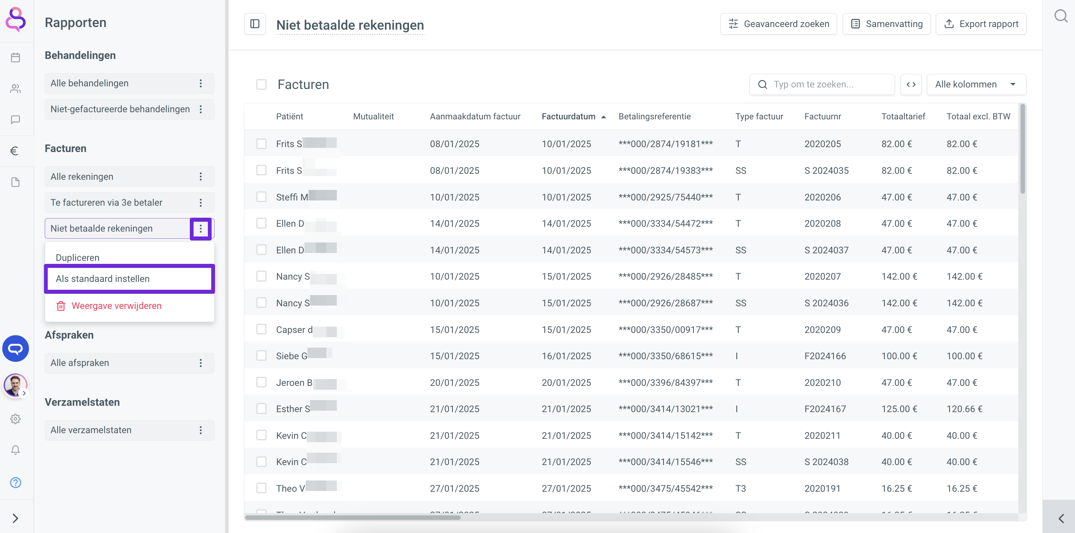The width and height of the screenshot is (1075, 533).
Task: Open the messages icon in the left sidebar
Action: click(x=15, y=120)
